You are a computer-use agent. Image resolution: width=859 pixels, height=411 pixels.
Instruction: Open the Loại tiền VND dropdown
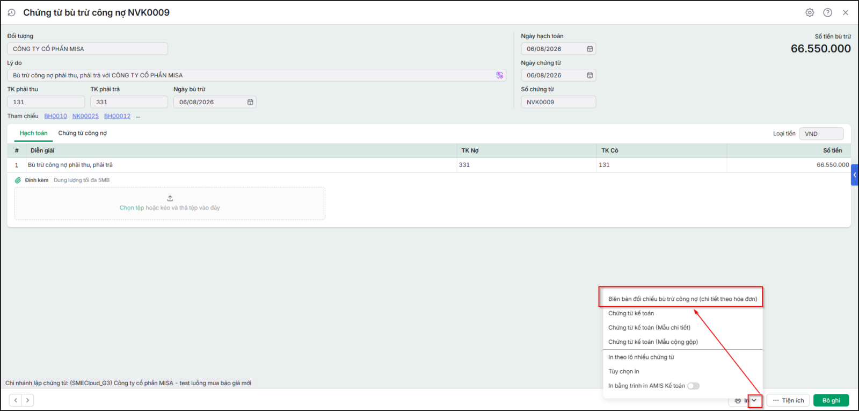click(821, 134)
